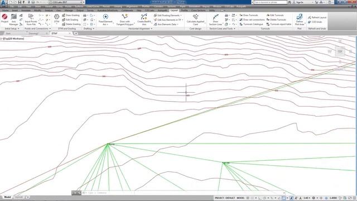This screenshot has width=357, height=201.
Task: Click the AutoCAD application menu logo
Action: (3, 3)
